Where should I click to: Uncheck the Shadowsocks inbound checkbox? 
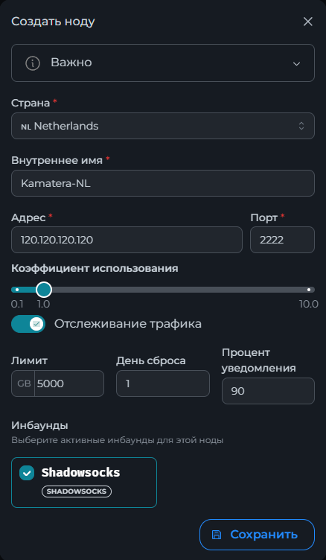click(27, 473)
